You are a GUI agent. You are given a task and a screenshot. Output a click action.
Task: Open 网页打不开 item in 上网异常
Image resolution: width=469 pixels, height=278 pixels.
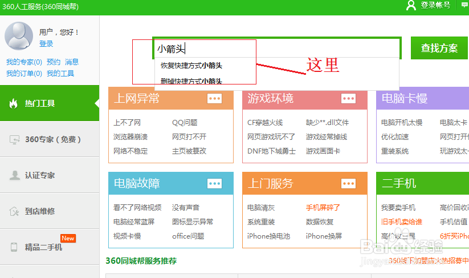189,137
